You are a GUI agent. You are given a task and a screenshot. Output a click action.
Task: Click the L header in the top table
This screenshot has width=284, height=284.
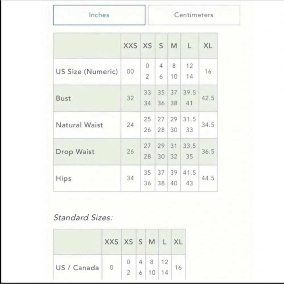[x=190, y=46]
